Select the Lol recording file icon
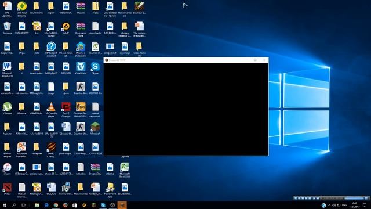The image size is (371, 209). pyautogui.click(x=37, y=28)
